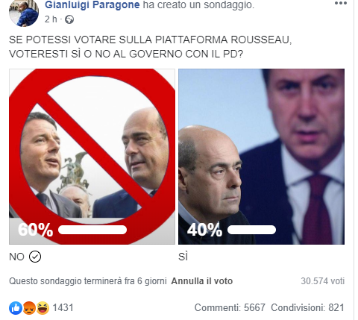Open Gianluigi Paragone's profile name link
Screen dimensions: 358x320
(92, 4)
